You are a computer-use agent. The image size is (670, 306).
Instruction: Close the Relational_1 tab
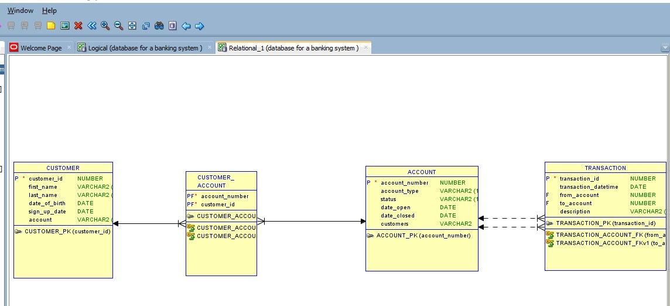367,48
